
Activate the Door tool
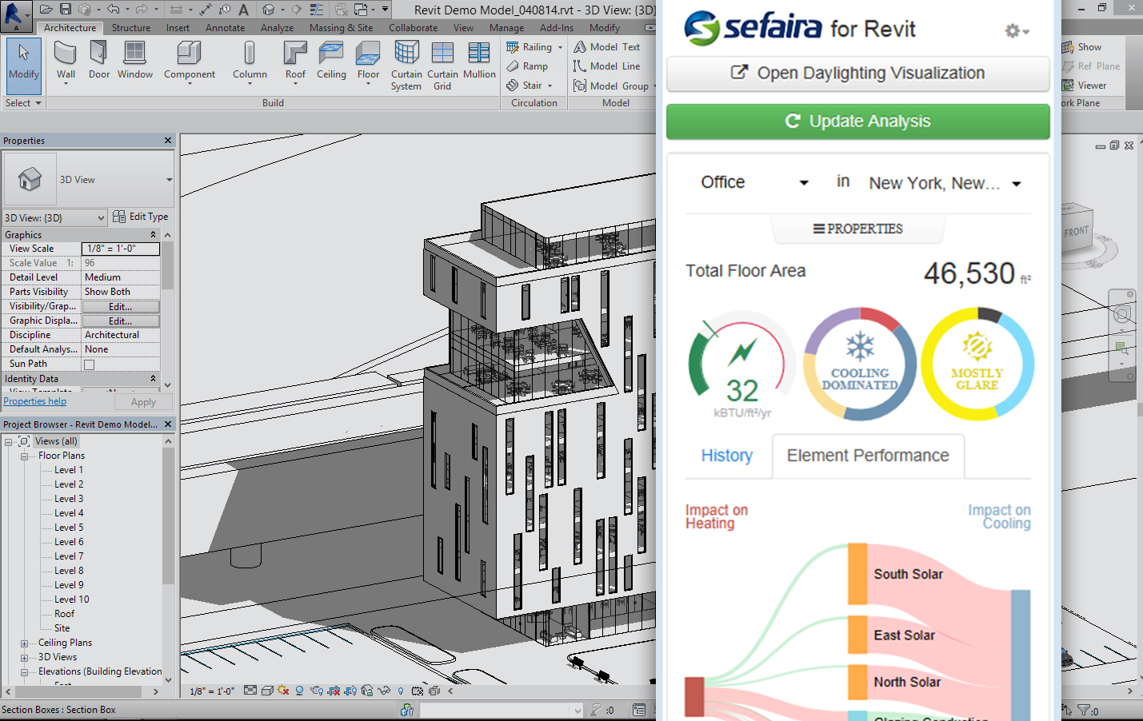click(98, 60)
